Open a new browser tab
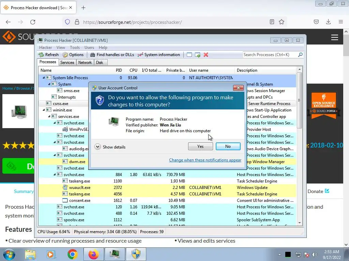Viewport: 349px width, 261px height. click(x=83, y=8)
